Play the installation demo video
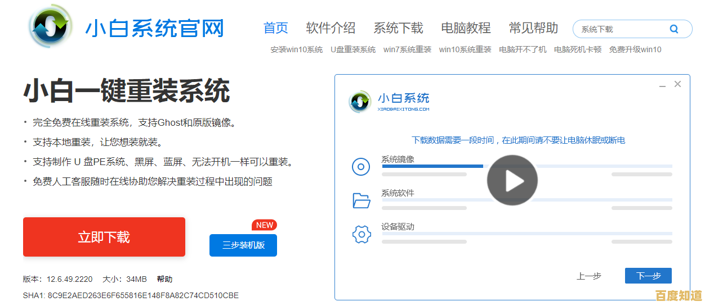 pyautogui.click(x=512, y=180)
